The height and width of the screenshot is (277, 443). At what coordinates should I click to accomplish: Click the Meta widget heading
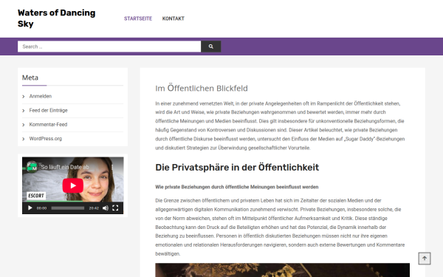(30, 78)
